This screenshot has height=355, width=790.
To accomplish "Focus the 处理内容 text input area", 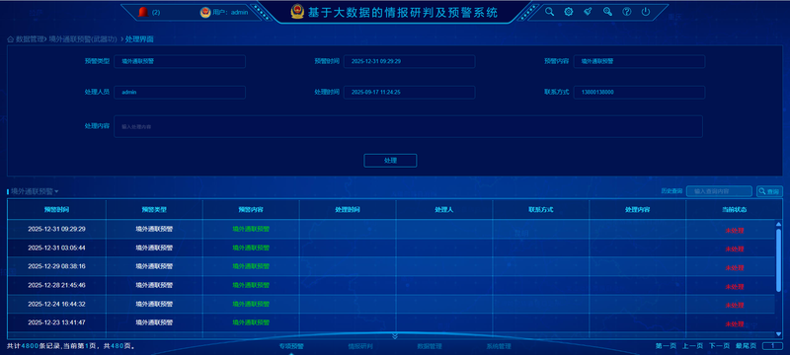I will (408, 126).
